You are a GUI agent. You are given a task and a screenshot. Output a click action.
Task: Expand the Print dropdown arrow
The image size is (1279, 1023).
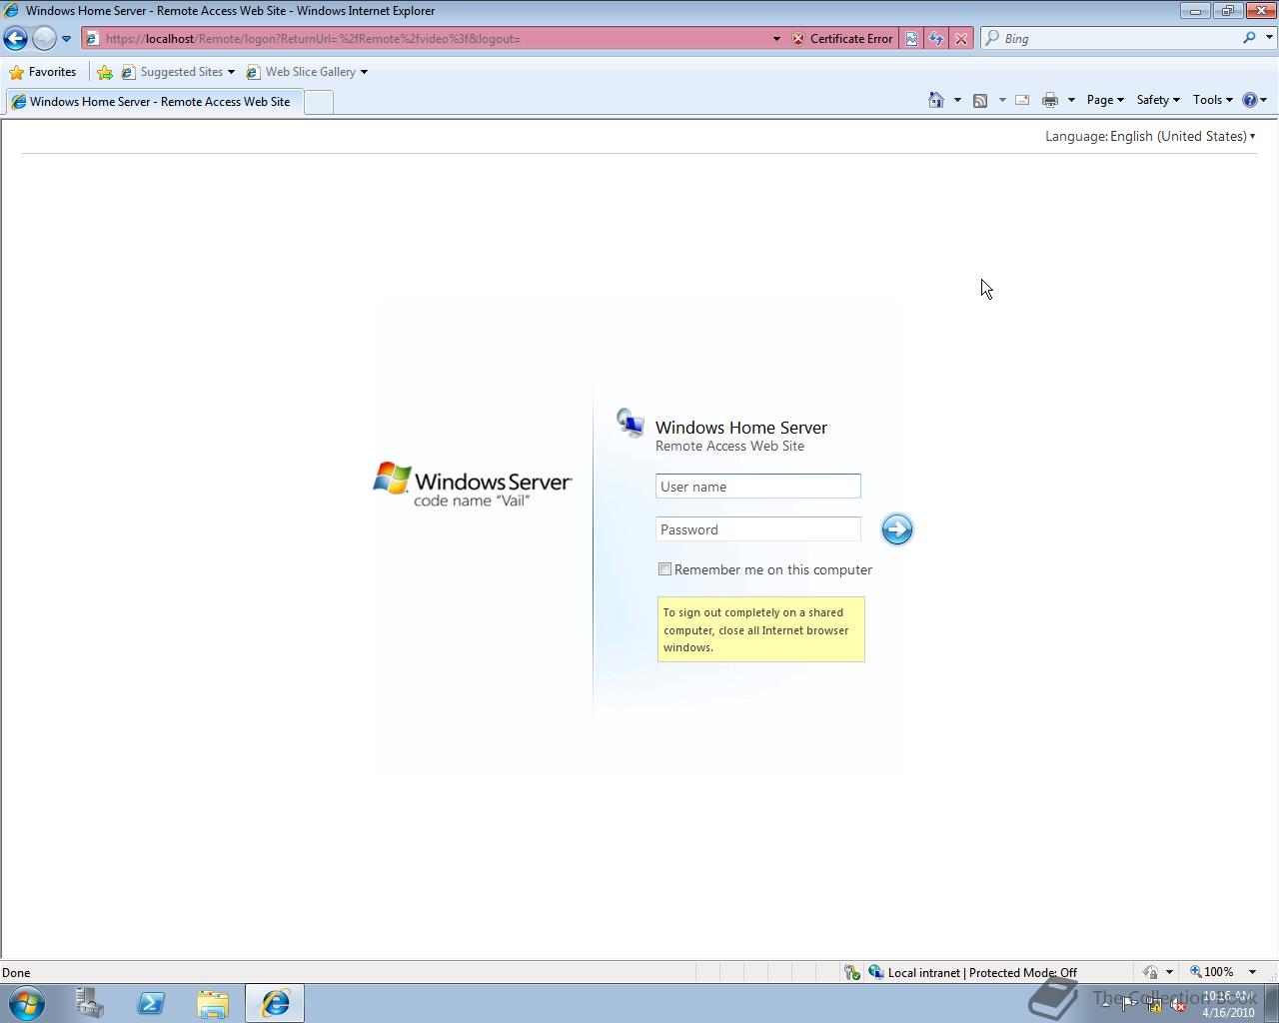pyautogui.click(x=1071, y=100)
